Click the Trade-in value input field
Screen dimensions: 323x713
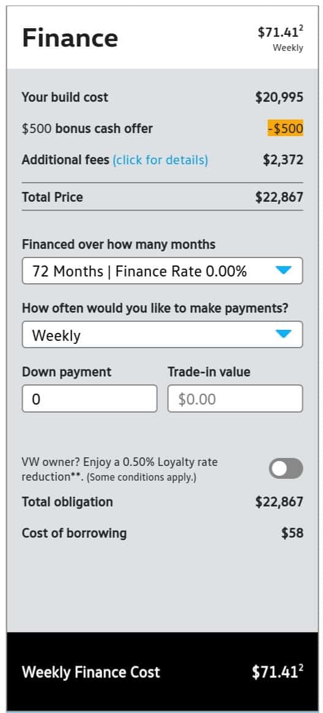click(x=235, y=398)
